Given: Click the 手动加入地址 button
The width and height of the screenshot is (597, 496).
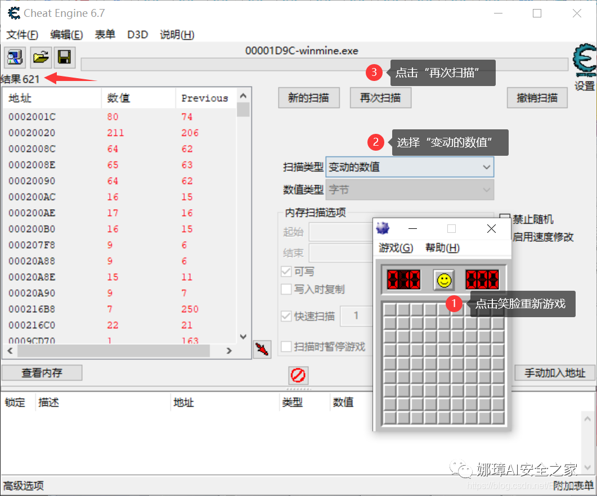Looking at the screenshot, I should [x=555, y=373].
